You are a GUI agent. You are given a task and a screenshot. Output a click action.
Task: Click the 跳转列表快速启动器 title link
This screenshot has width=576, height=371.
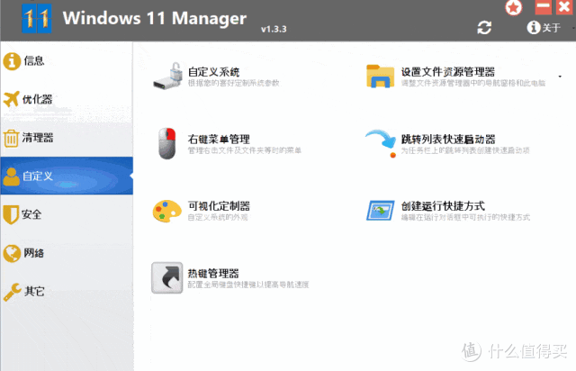pyautogui.click(x=448, y=139)
